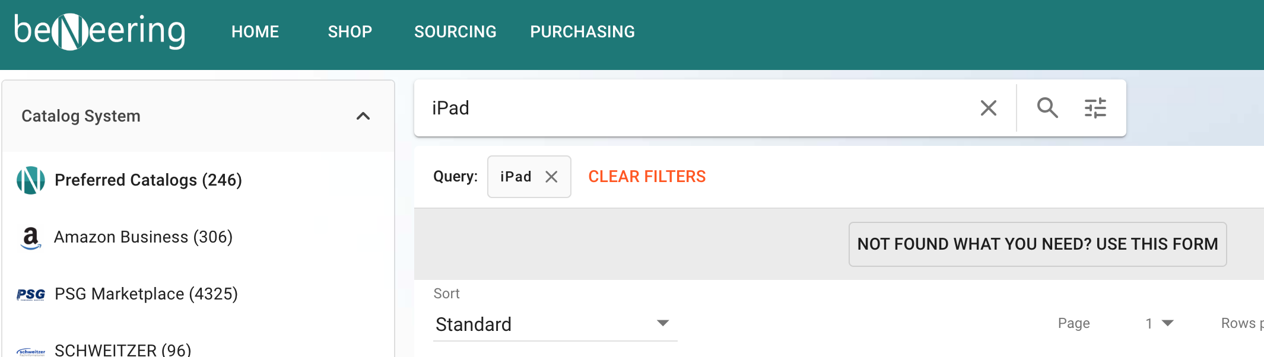This screenshot has width=1264, height=357.
Task: Click the Schweitzer logo icon
Action: click(x=31, y=351)
